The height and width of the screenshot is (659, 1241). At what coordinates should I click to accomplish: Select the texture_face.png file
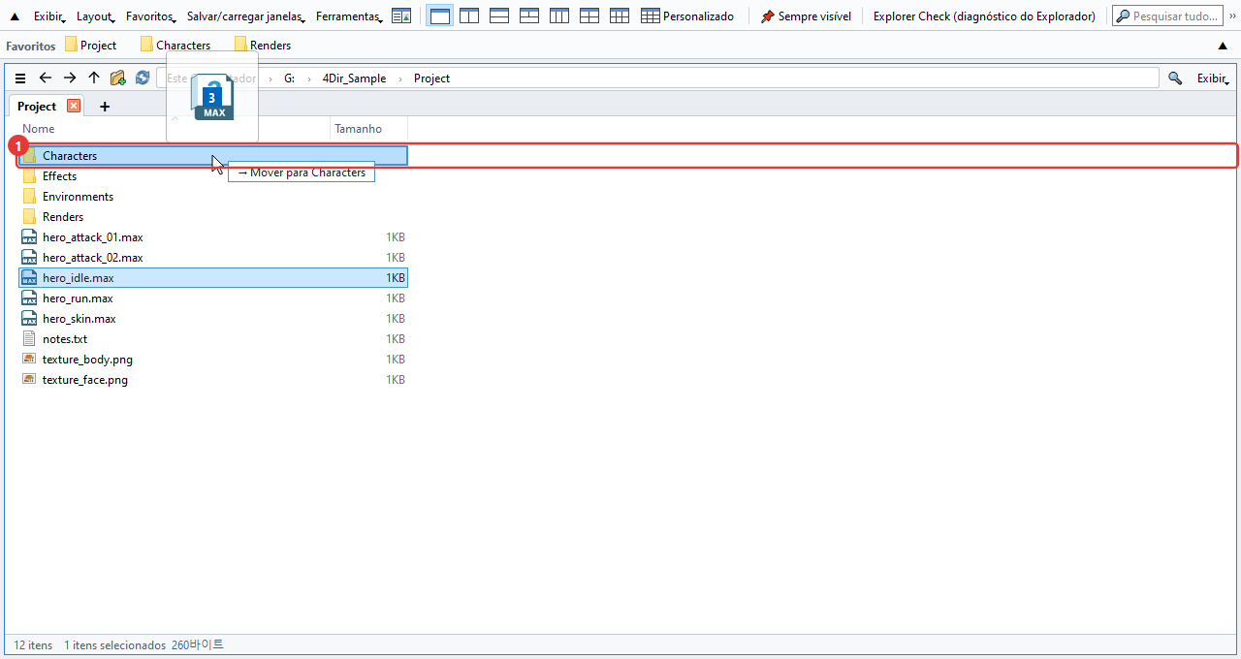click(212, 380)
